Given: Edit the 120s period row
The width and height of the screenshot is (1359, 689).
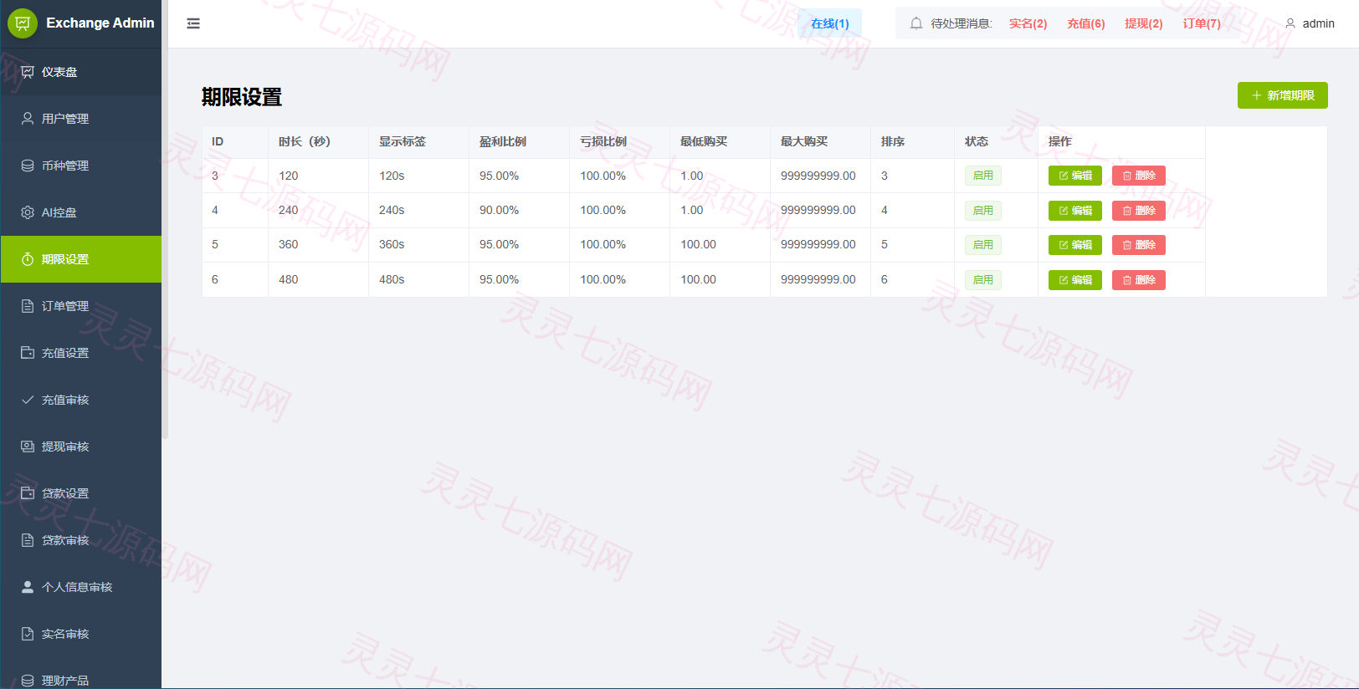Looking at the screenshot, I should coord(1074,176).
